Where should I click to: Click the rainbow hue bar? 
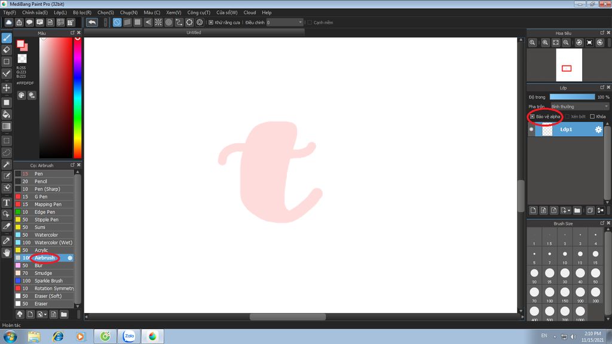78,97
